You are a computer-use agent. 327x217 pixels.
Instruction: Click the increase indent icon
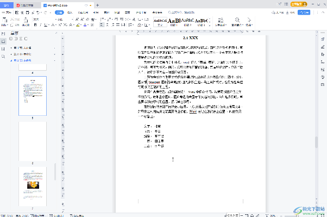pyautogui.click(x=122, y=20)
